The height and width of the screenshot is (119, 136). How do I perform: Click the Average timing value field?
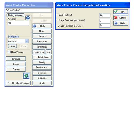click(x=18, y=23)
